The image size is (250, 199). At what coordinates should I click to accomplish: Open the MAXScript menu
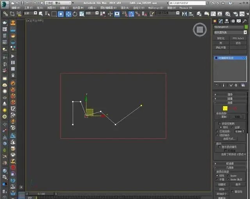click(156, 8)
